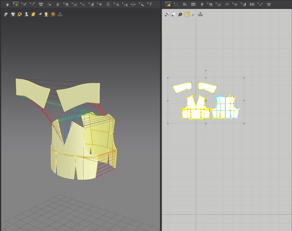Select the sewing machine tool in 2D toolbar
Image resolution: width=292 pixels, height=231 pixels.
[210, 4]
